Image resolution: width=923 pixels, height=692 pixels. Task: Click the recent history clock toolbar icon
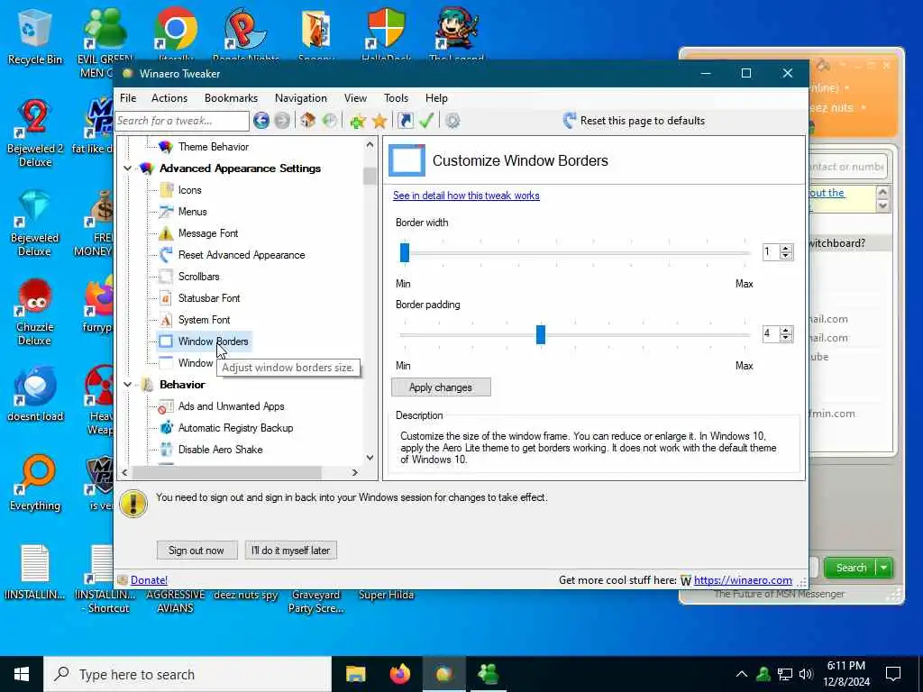330,121
